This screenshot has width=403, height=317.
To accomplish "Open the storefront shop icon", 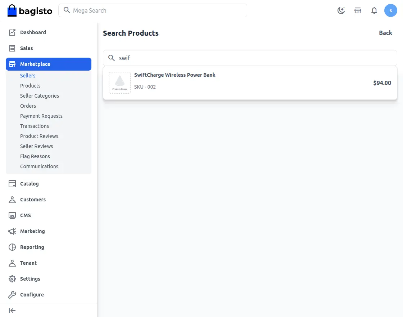I will [358, 10].
